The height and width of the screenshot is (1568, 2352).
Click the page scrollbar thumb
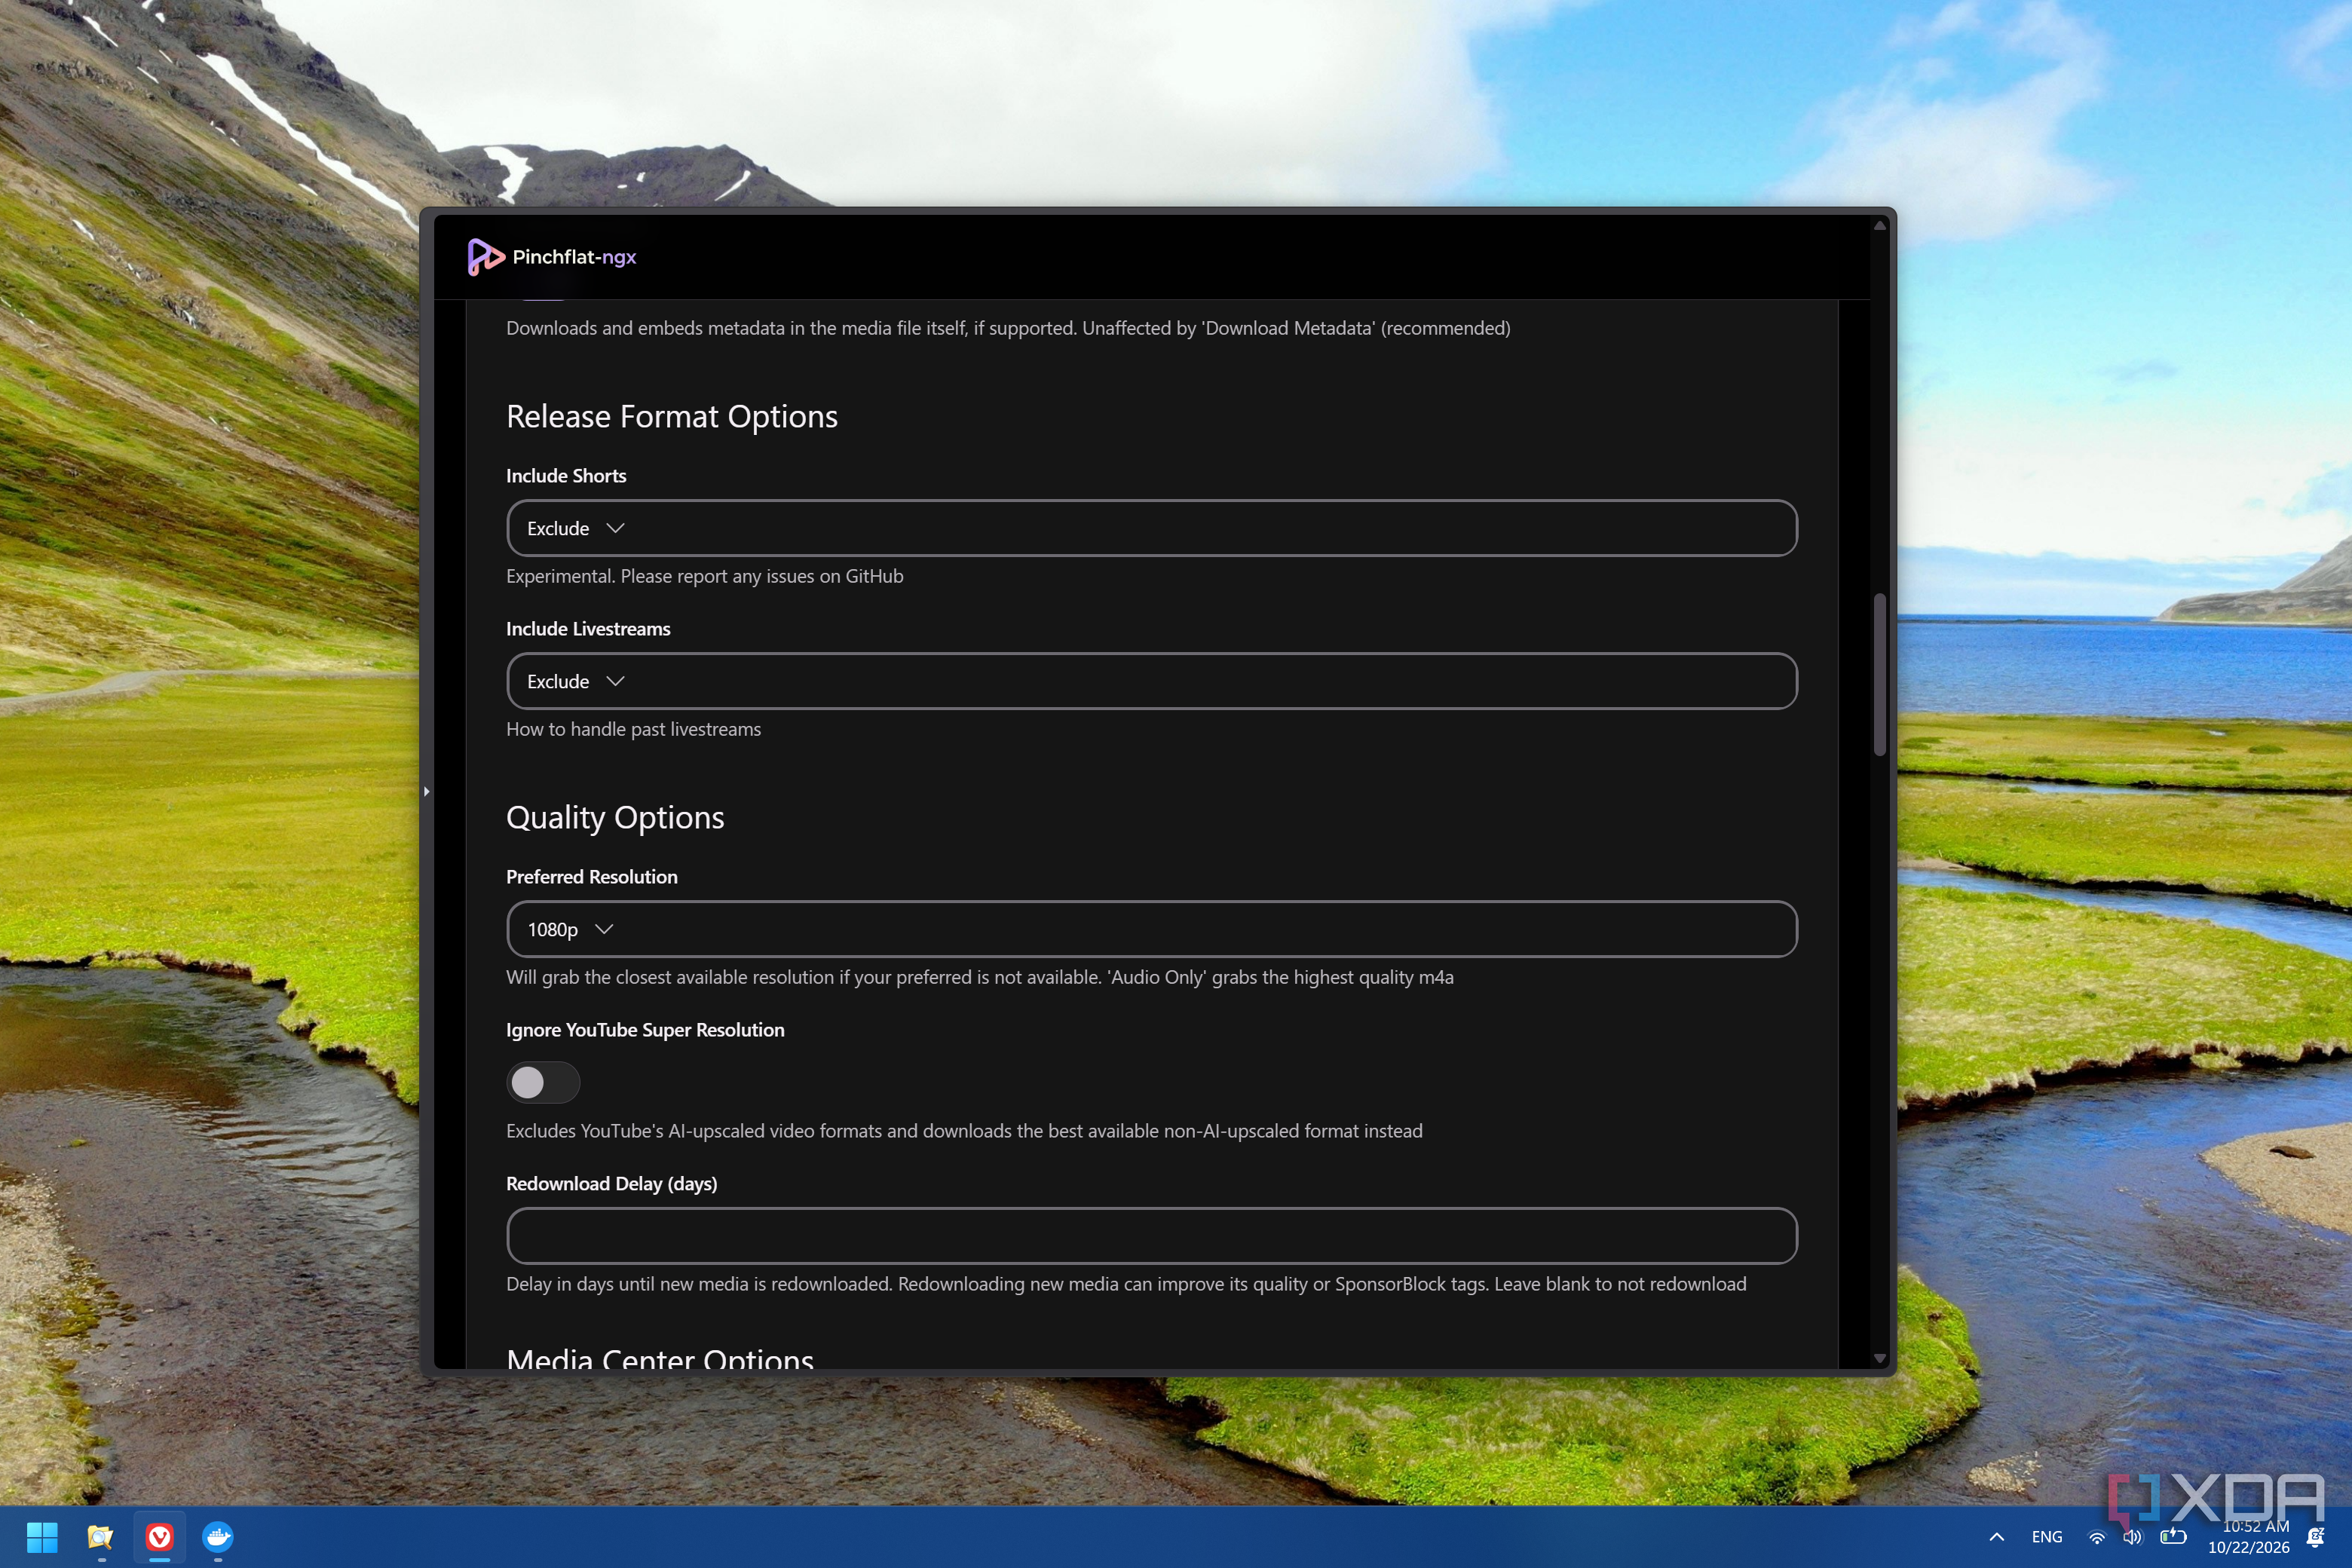(1880, 675)
